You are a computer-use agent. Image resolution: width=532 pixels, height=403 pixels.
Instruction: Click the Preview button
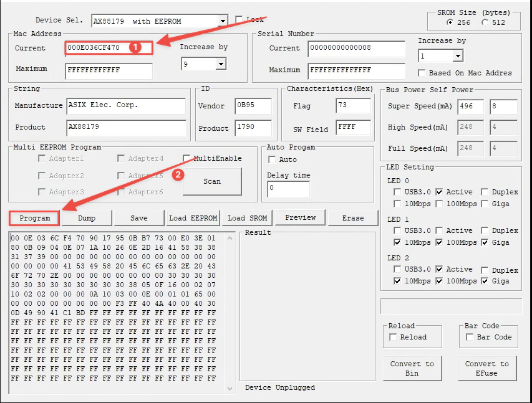pyautogui.click(x=300, y=217)
